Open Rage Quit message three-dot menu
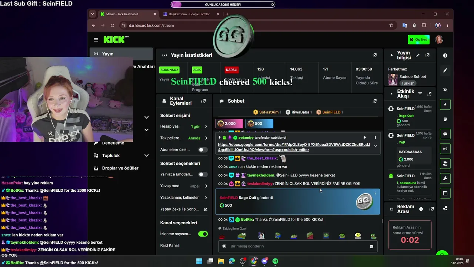Viewport: 474px width, 267px height. pyautogui.click(x=375, y=194)
